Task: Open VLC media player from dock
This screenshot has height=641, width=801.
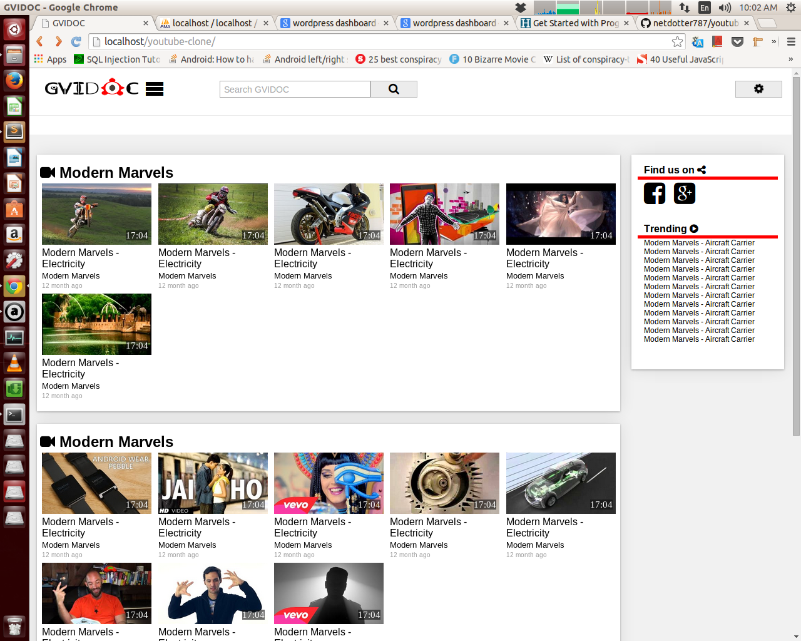Action: click(x=14, y=363)
